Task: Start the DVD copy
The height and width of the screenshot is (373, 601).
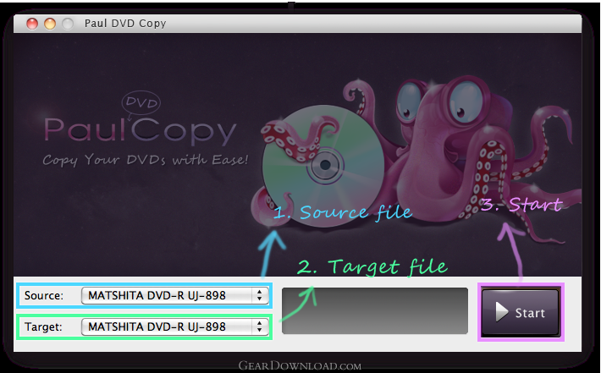Action: tap(520, 312)
